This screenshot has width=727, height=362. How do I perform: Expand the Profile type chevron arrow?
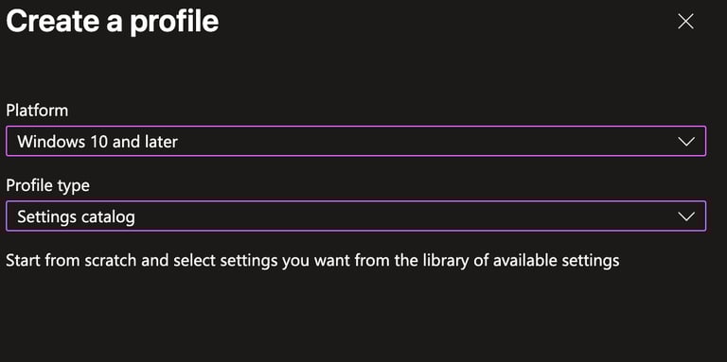click(685, 216)
